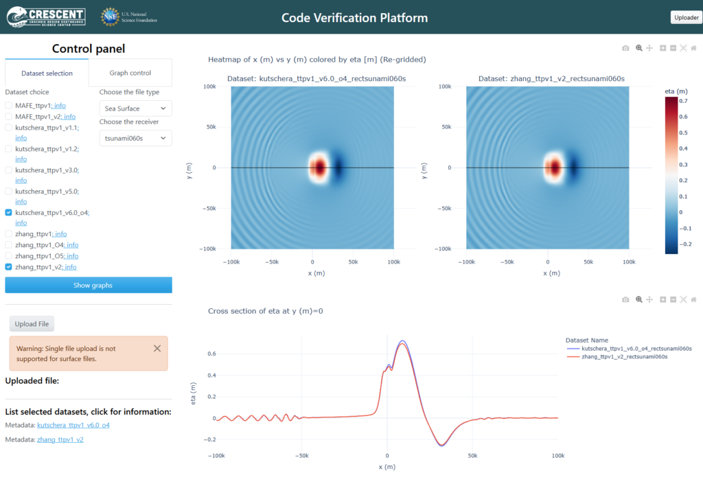Image resolution: width=703 pixels, height=486 pixels.
Task: Select the Dataset selection tab
Action: click(47, 73)
